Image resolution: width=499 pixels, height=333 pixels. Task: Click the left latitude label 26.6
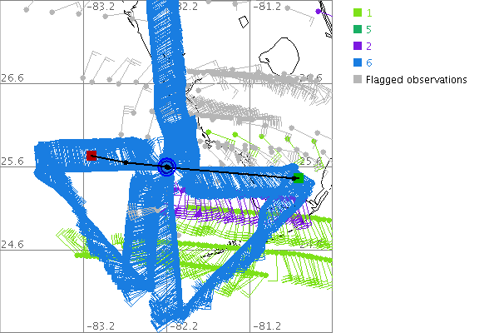[12, 78]
